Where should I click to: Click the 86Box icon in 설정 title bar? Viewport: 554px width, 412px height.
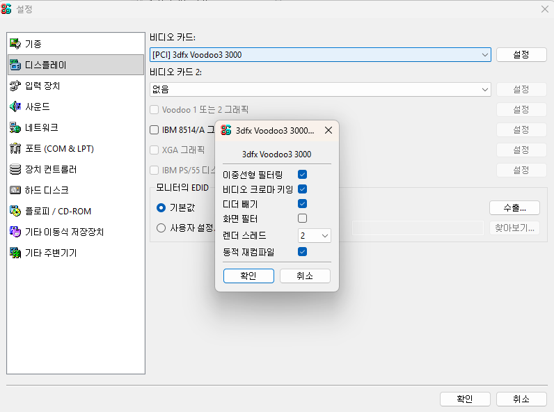tap(6, 9)
